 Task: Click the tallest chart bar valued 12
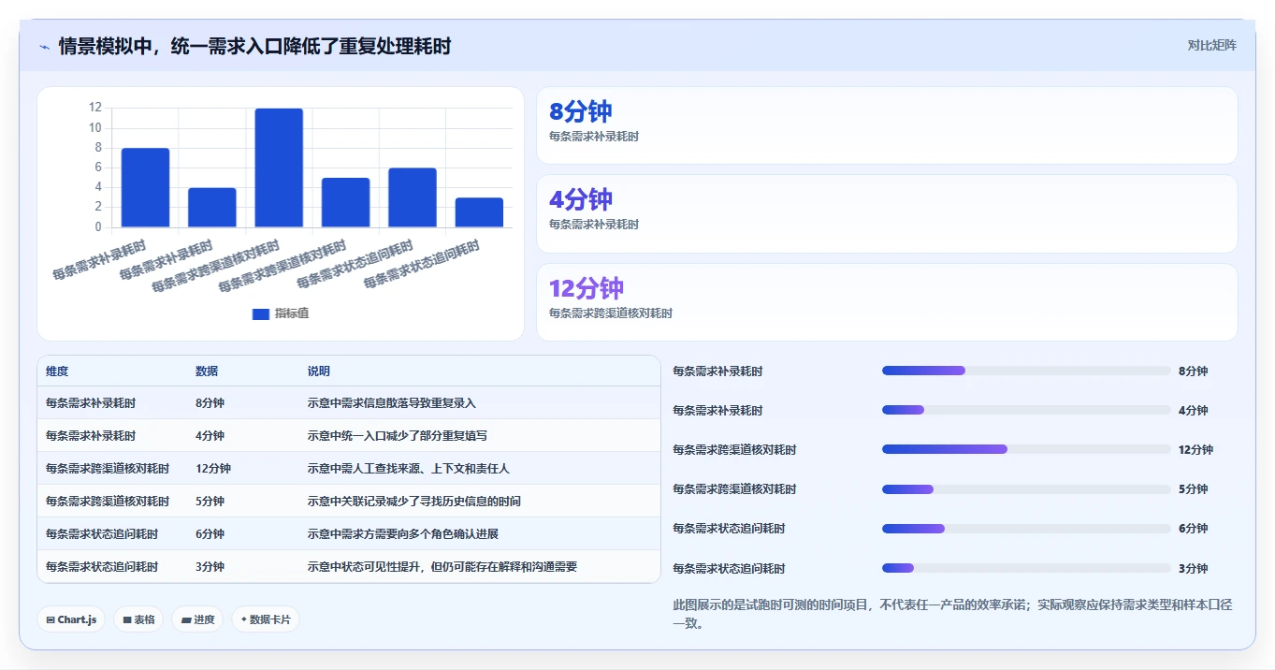[x=279, y=167]
